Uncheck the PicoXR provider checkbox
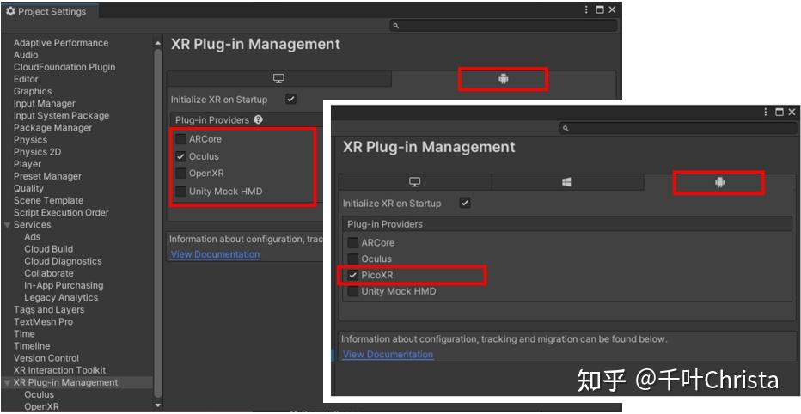 click(352, 275)
